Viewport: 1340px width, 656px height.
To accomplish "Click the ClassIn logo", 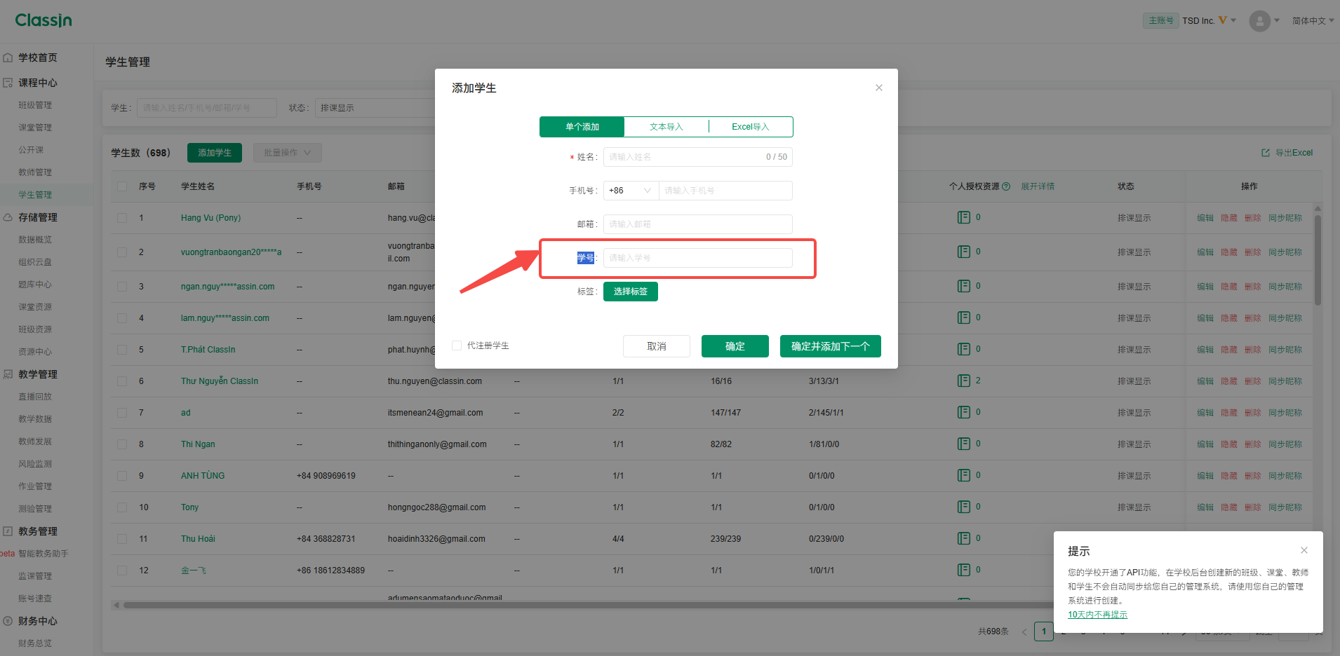I will click(x=43, y=20).
